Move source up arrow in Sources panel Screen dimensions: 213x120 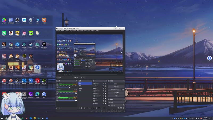tap(102, 108)
